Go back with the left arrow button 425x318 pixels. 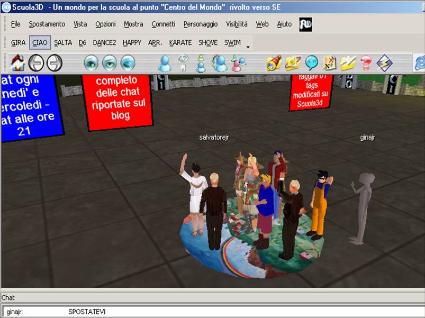pos(36,63)
